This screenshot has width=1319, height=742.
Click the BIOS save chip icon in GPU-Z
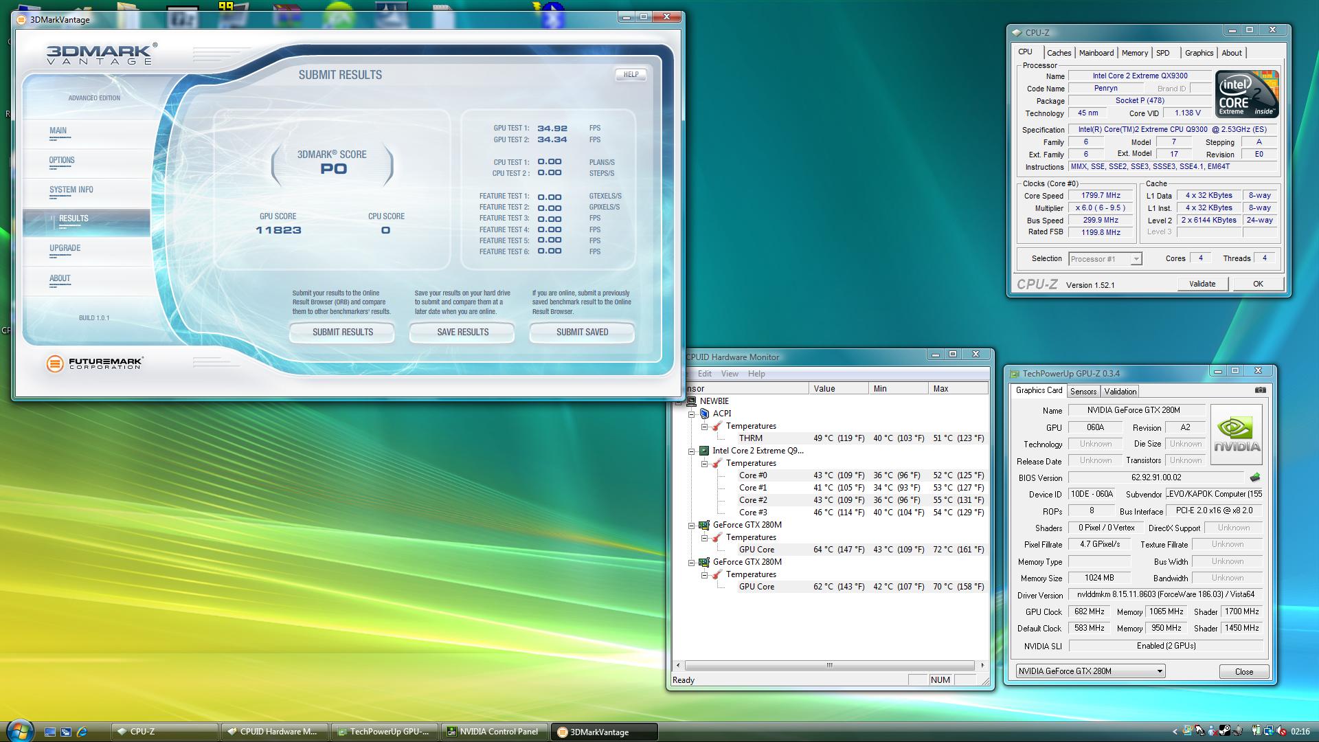coord(1255,477)
